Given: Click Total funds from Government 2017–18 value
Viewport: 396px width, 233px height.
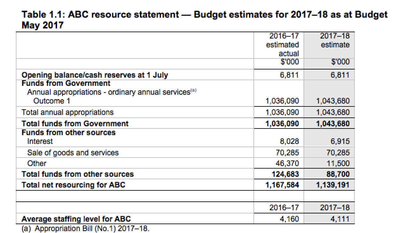Looking at the screenshot, I should (x=333, y=123).
